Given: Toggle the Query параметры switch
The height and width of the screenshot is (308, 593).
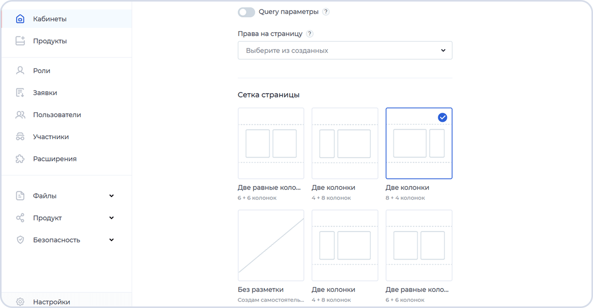Looking at the screenshot, I should pyautogui.click(x=246, y=12).
